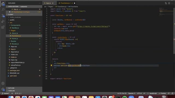
Task: Click src in the breadcrumb
Action: pos(45,7)
